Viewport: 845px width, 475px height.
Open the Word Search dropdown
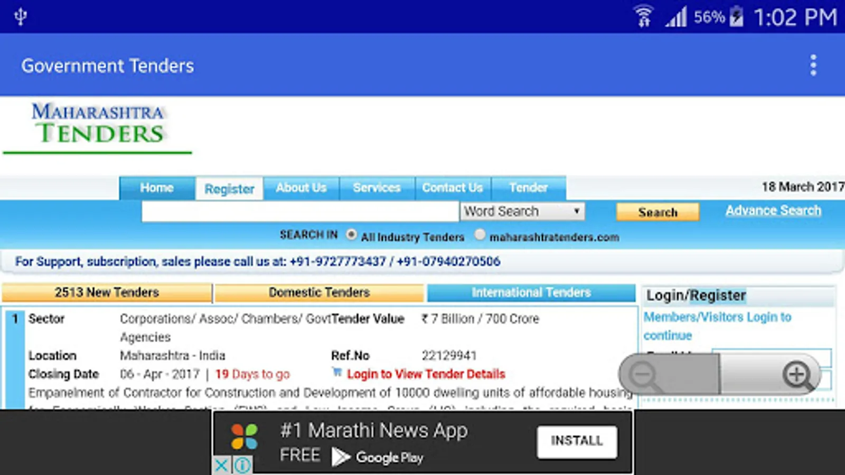522,211
